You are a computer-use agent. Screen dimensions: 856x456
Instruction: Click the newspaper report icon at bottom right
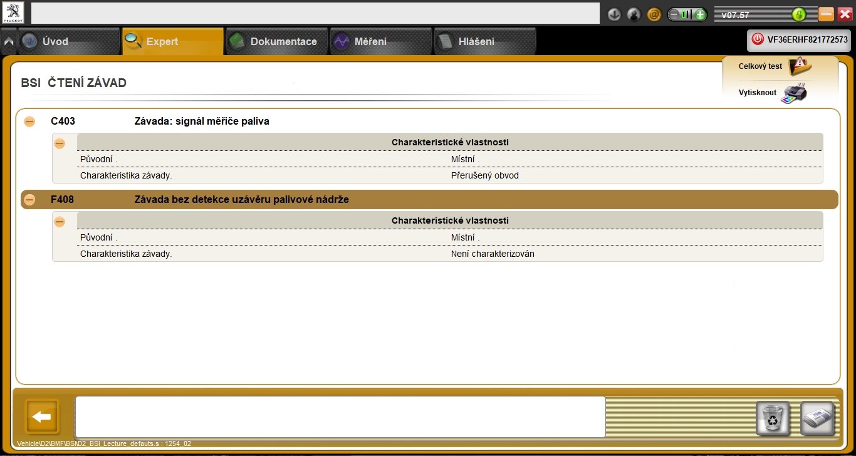[817, 418]
